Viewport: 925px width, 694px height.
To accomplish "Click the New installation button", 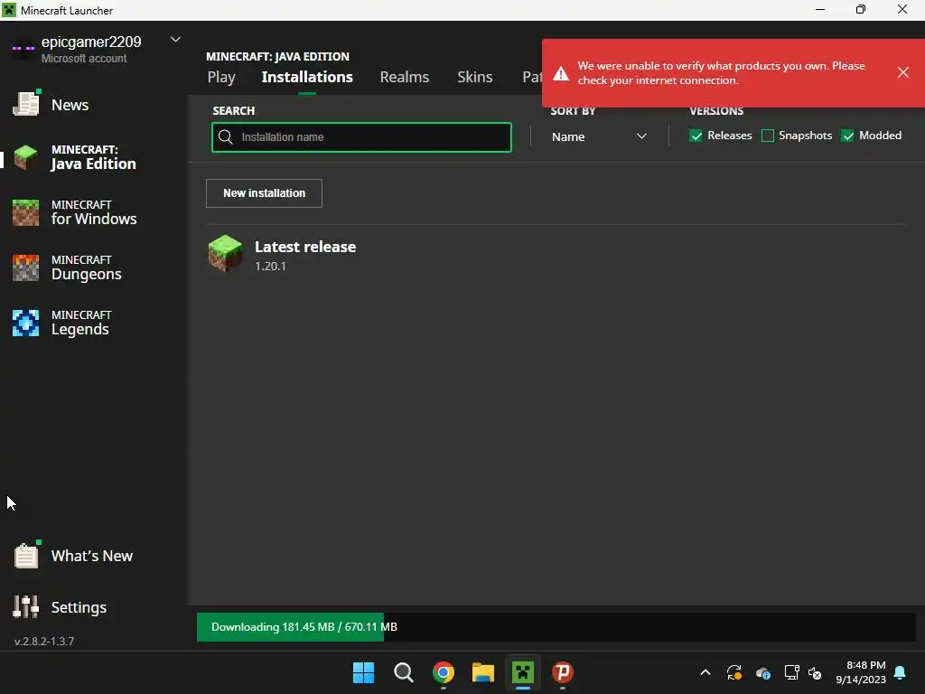I will [x=265, y=193].
